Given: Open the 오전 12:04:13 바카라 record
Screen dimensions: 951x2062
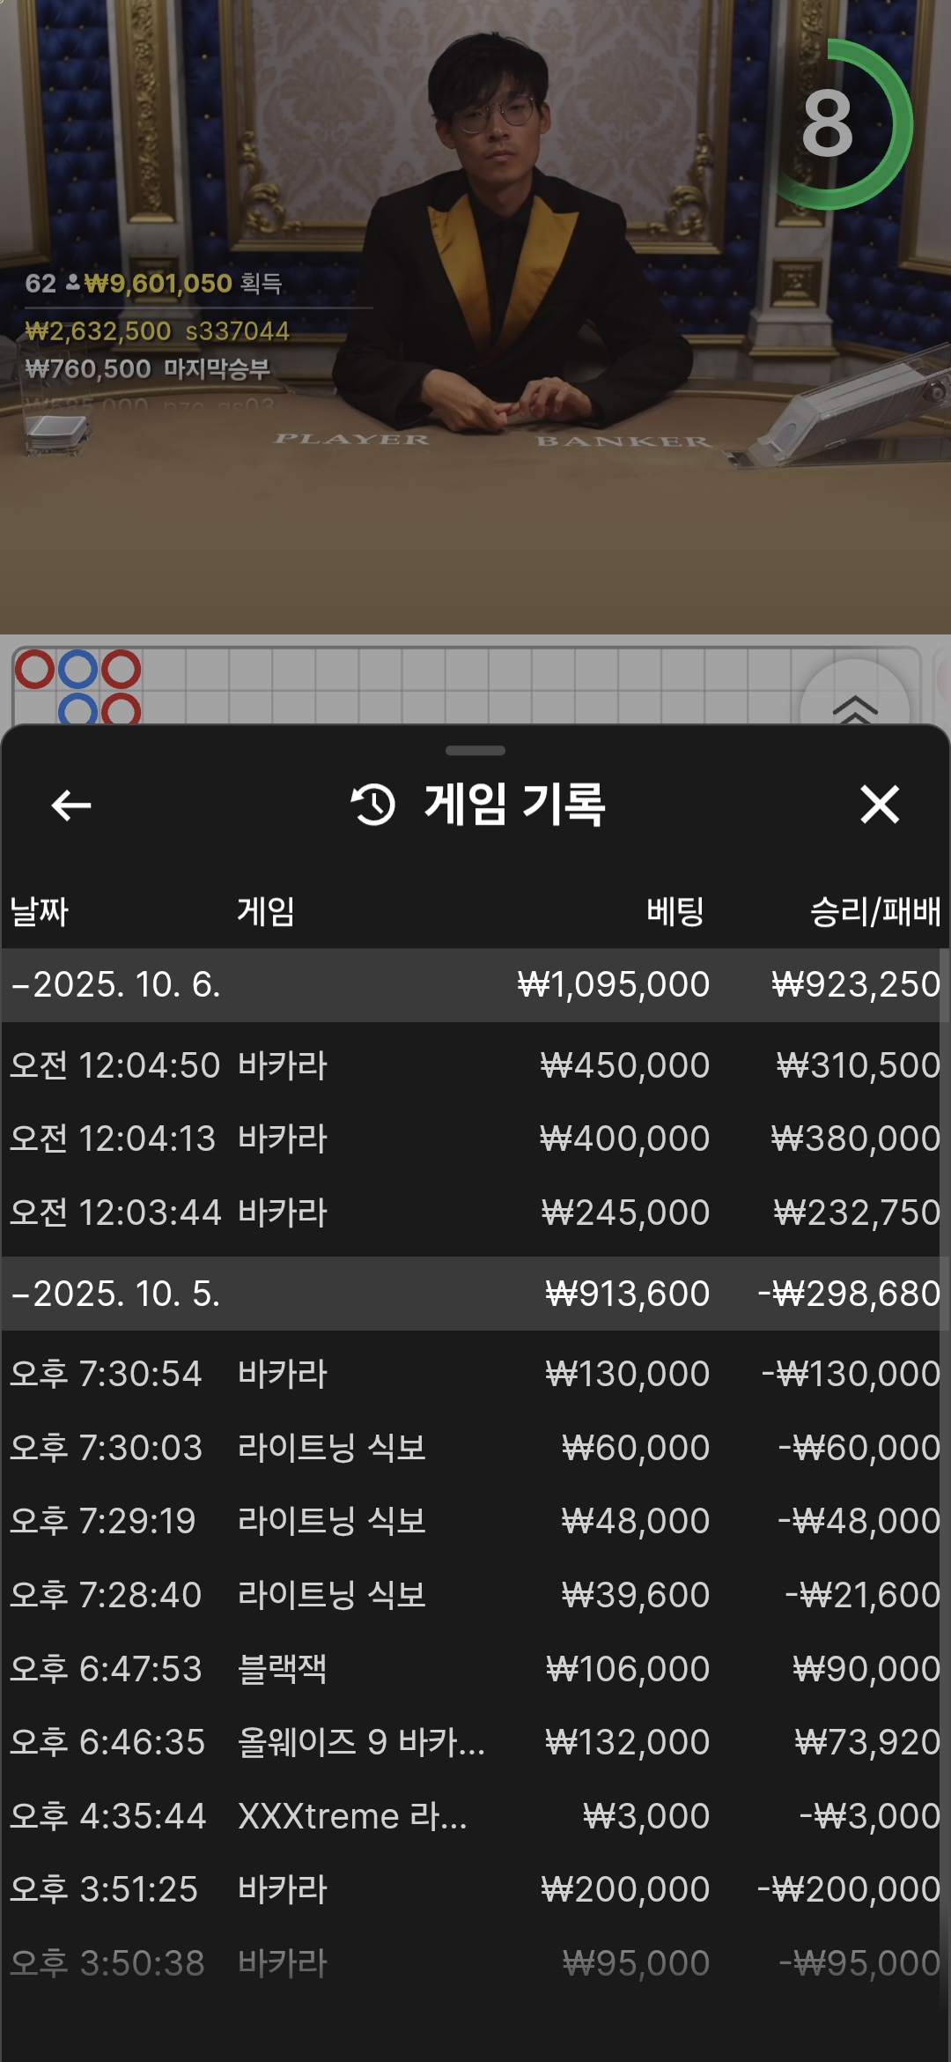Looking at the screenshot, I should 475,1139.
